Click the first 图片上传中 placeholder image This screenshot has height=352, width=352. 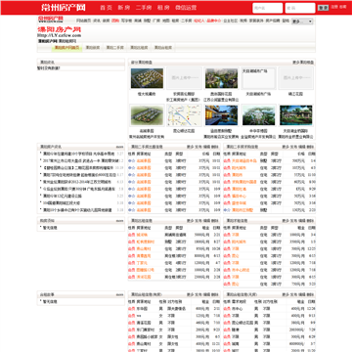click(x=184, y=78)
